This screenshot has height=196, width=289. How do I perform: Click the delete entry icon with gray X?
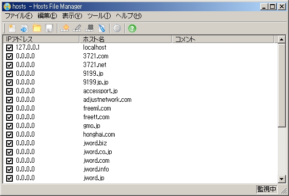89,28
